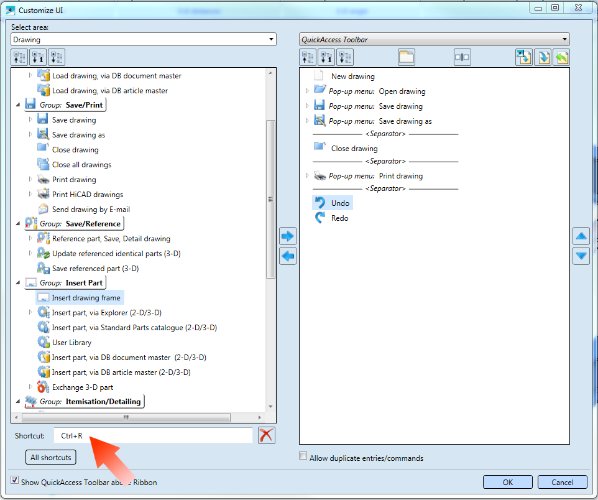Collapse the Itemisation/Detailing group
This screenshot has height=500, width=598.
click(18, 402)
